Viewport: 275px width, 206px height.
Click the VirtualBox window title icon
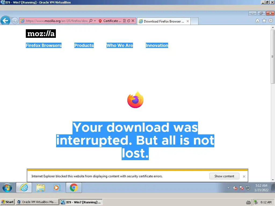(x=2, y=2)
